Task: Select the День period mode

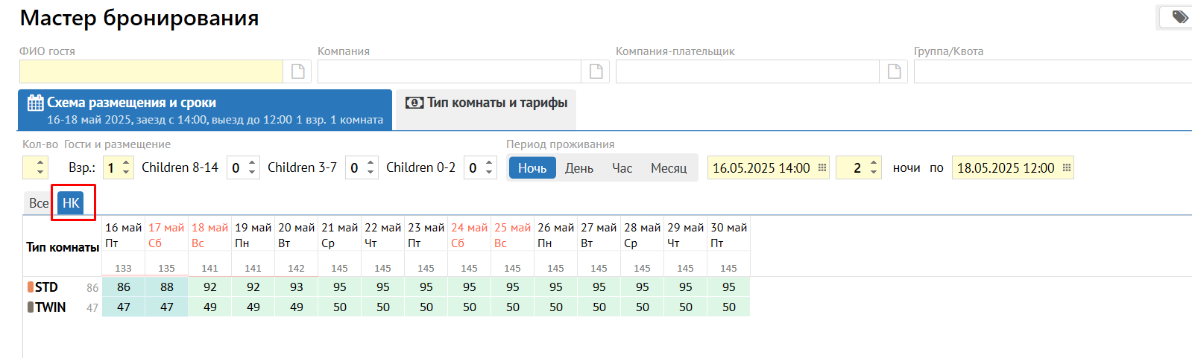Action: pos(578,168)
